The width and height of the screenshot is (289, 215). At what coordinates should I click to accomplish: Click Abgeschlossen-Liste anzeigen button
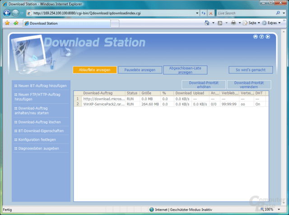click(185, 70)
